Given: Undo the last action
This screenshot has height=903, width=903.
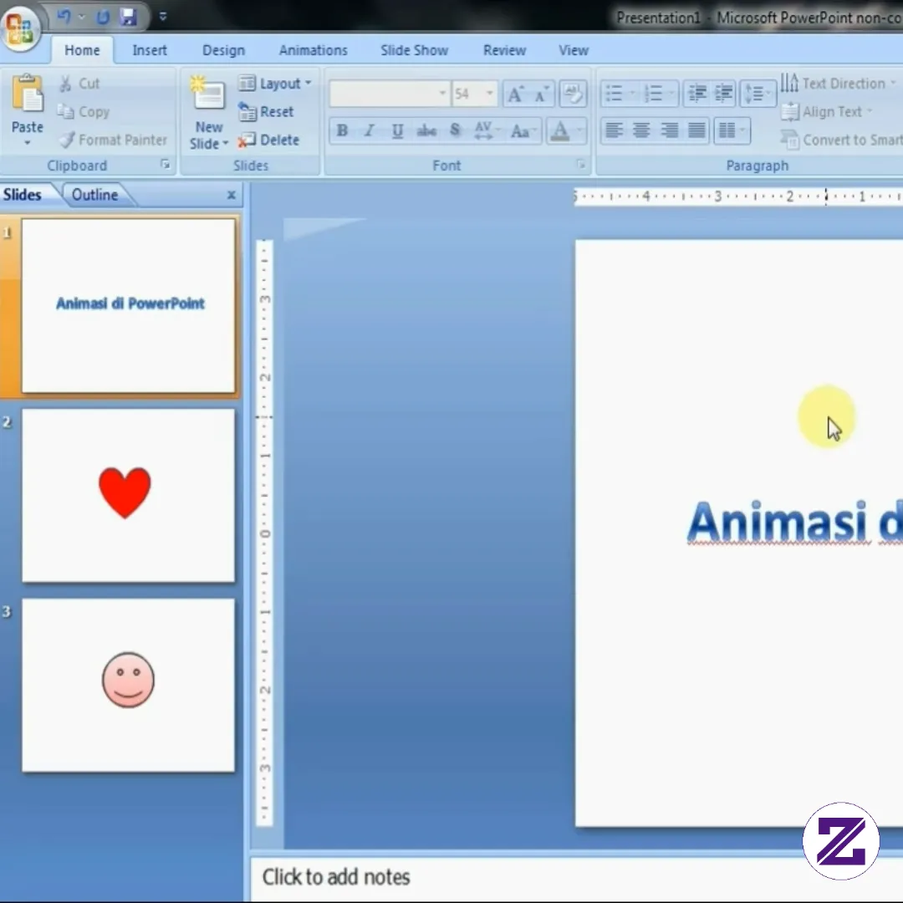Looking at the screenshot, I should tap(64, 17).
